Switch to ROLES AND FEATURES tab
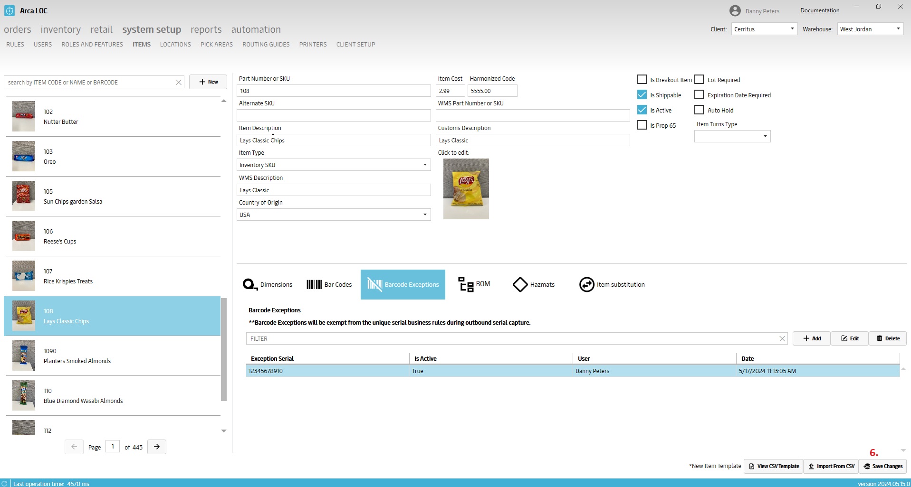This screenshot has width=911, height=487. pos(92,44)
